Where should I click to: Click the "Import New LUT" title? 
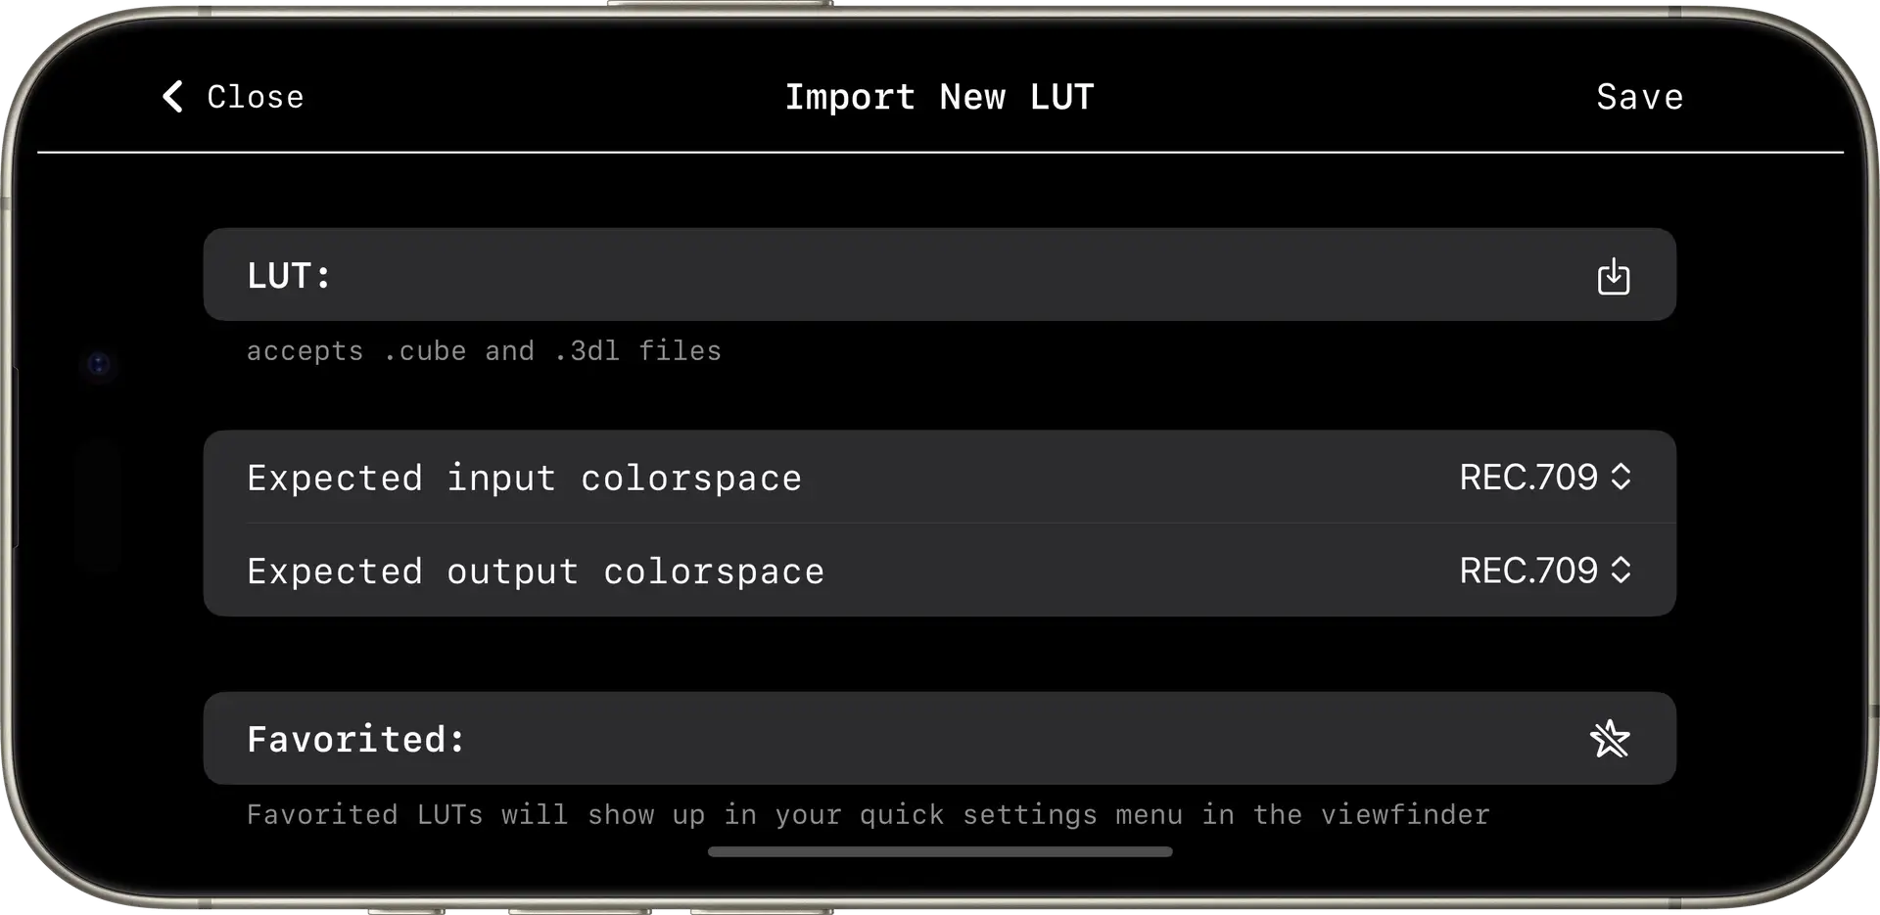[939, 97]
